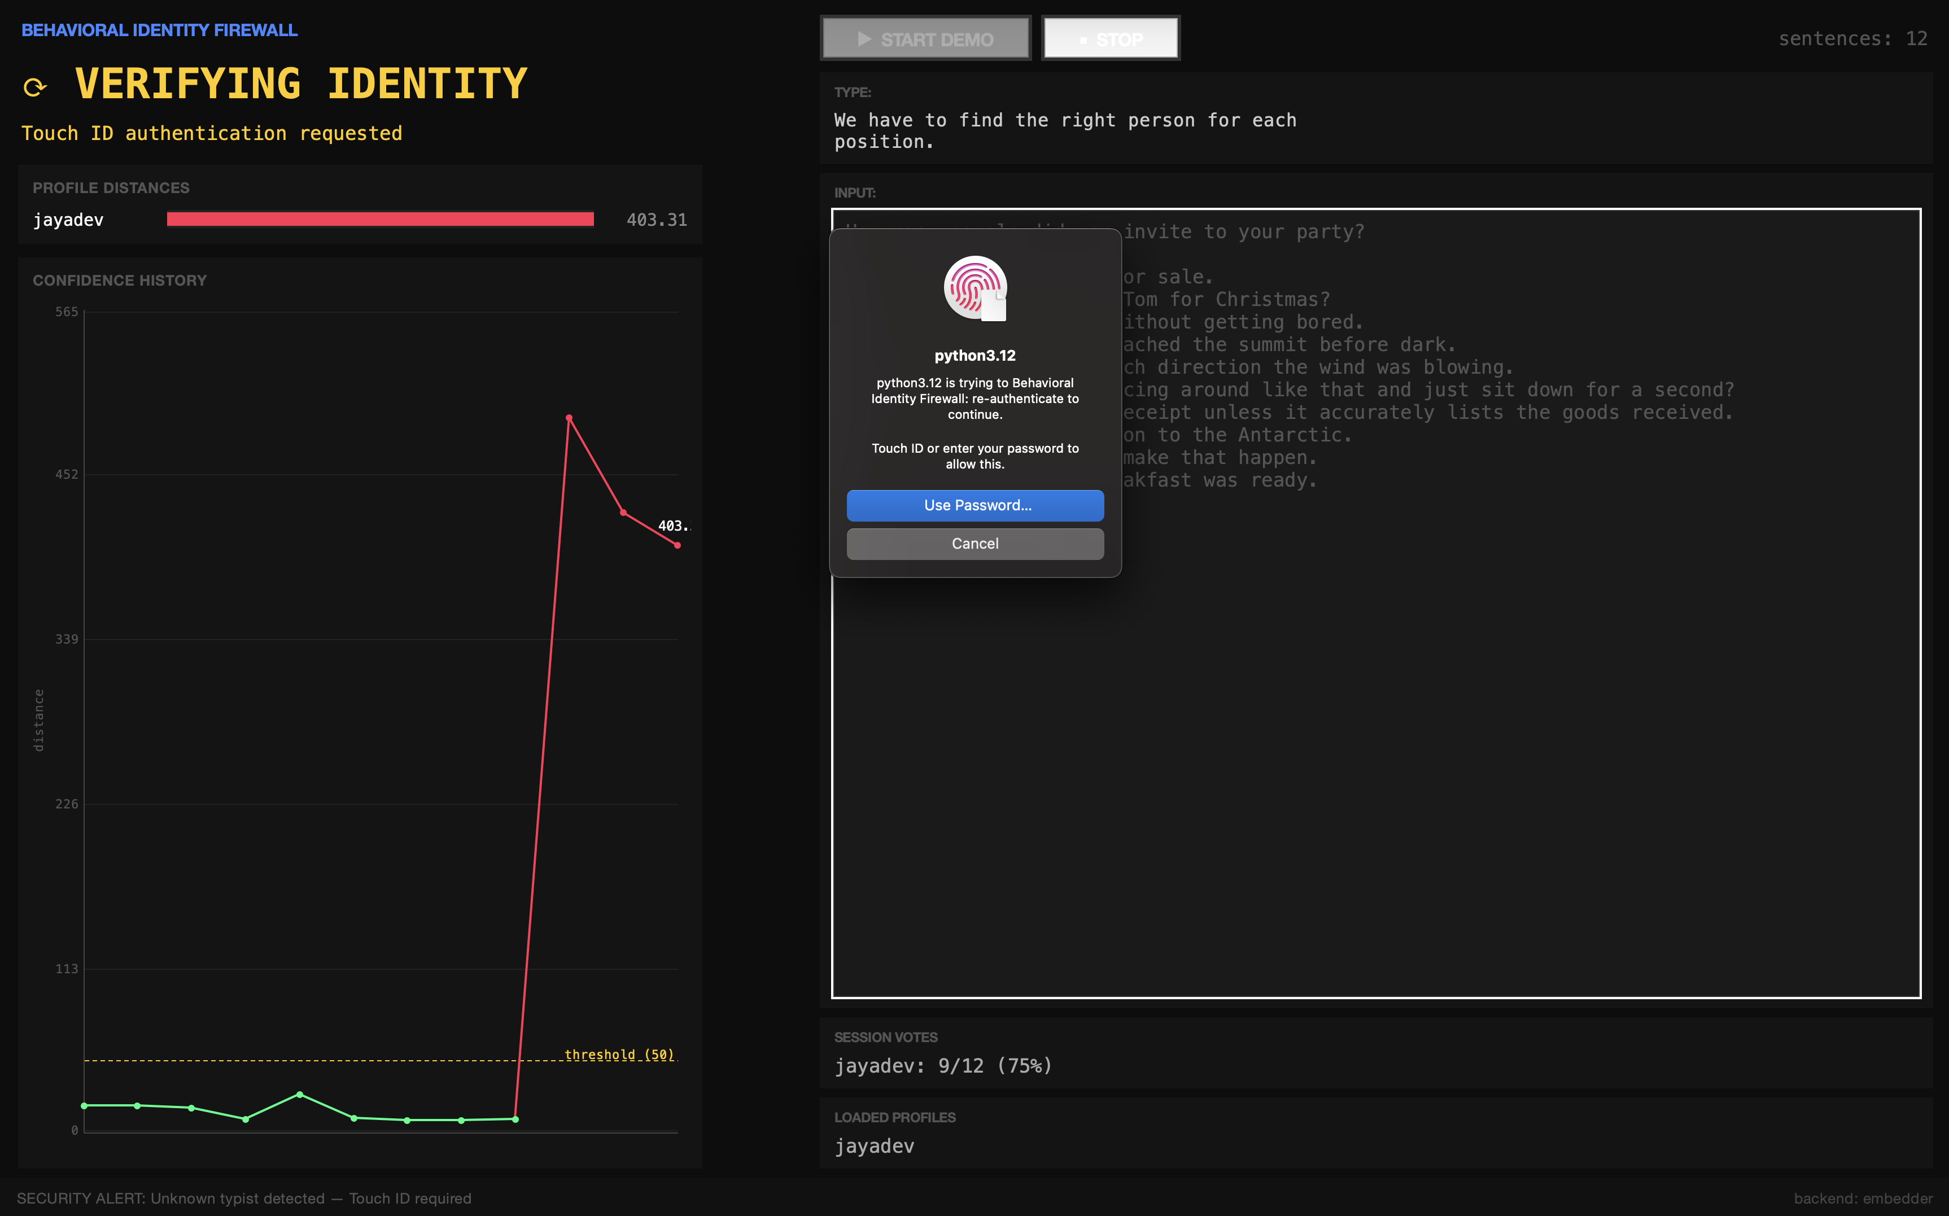Click the Touch ID fingerprint icon
Image resolution: width=1949 pixels, height=1216 pixels.
(974, 288)
